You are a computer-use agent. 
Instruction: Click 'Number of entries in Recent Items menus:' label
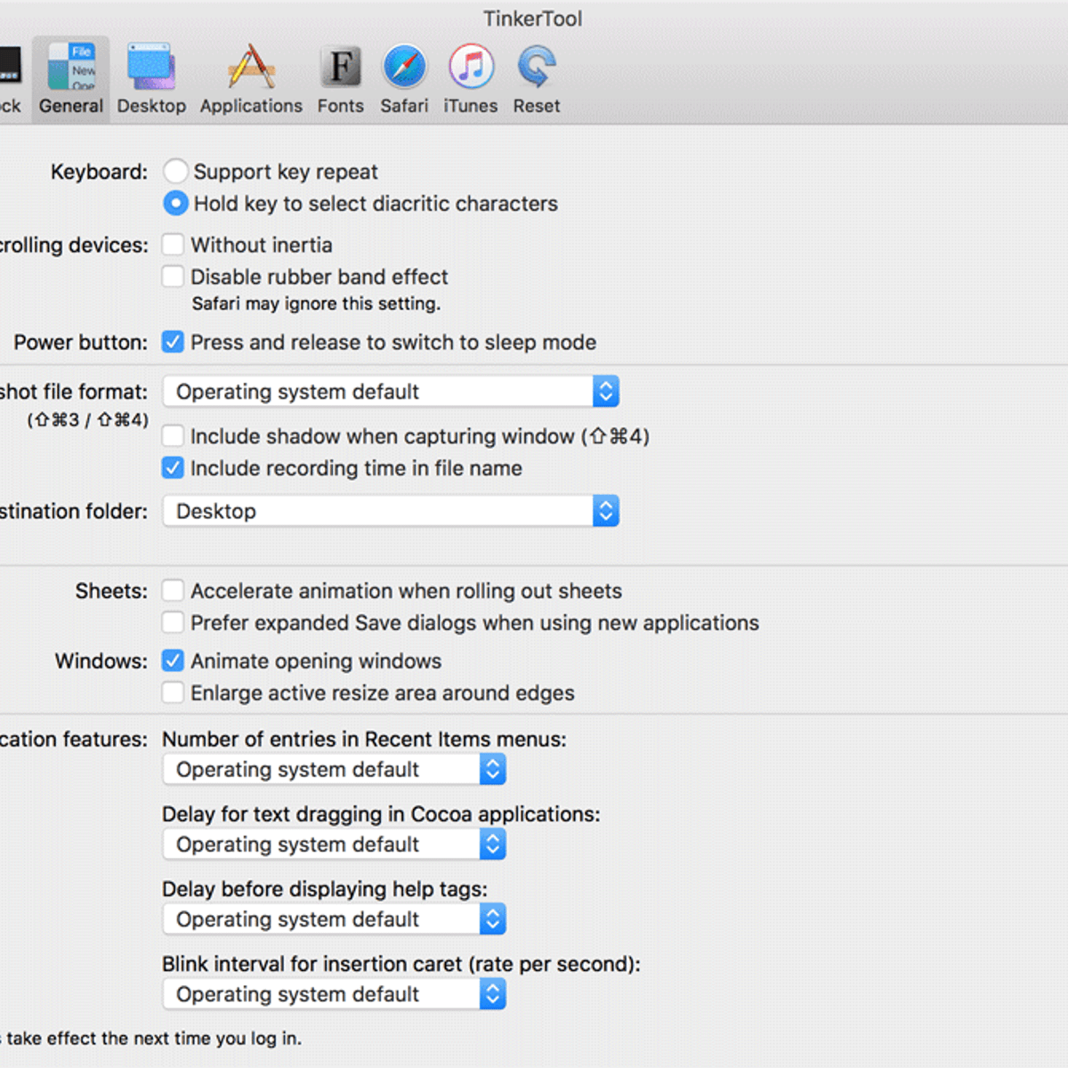(364, 740)
